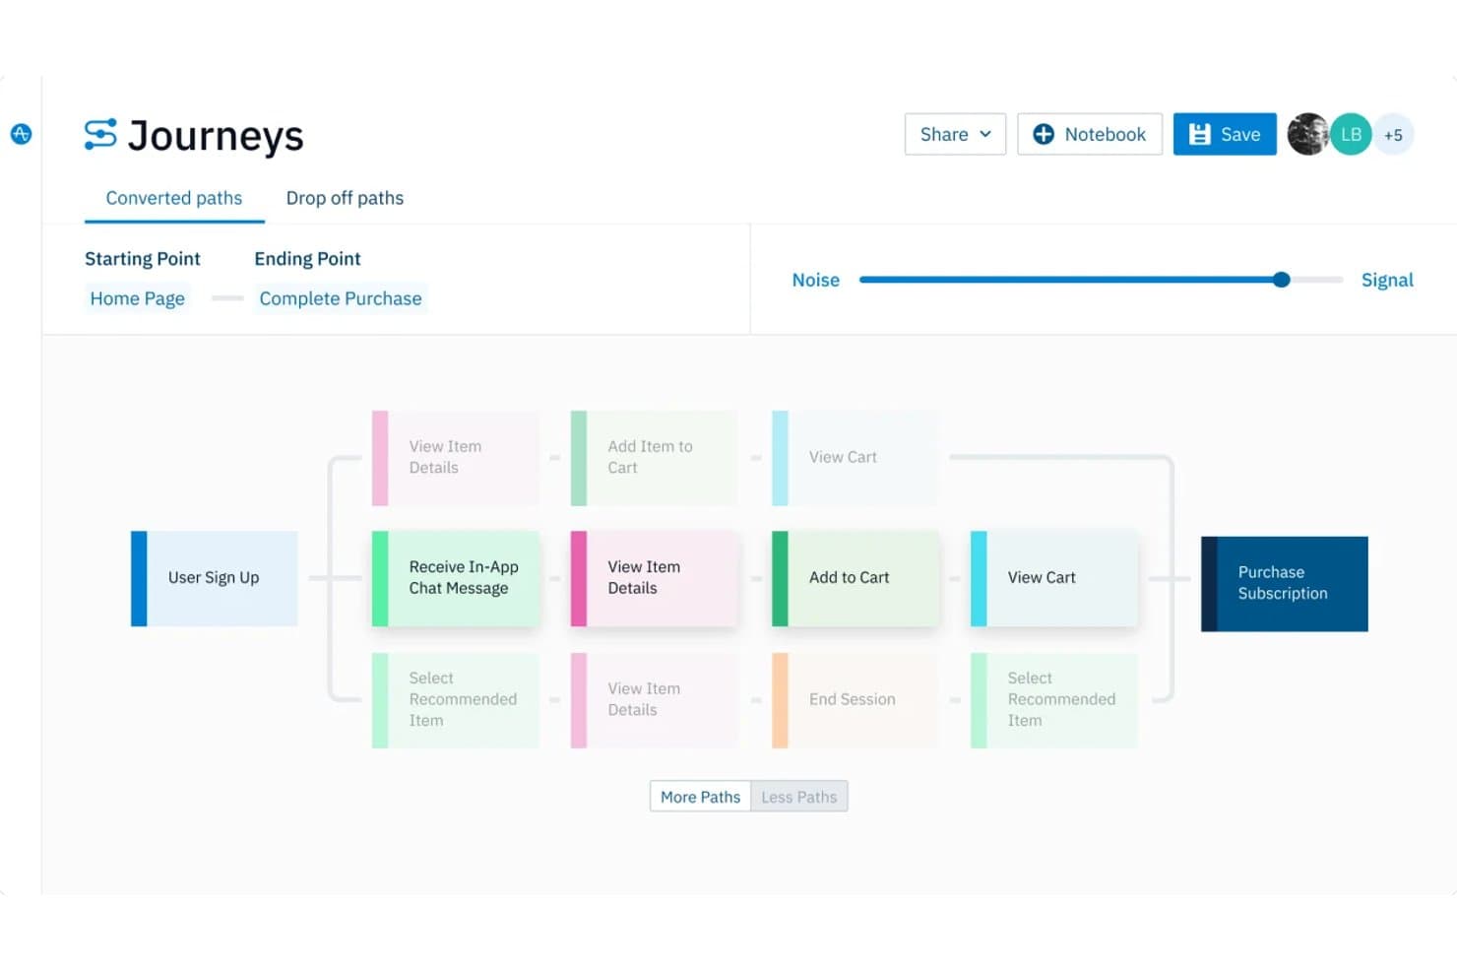The width and height of the screenshot is (1457, 972).
Task: Switch to Drop off paths tab
Action: point(345,198)
